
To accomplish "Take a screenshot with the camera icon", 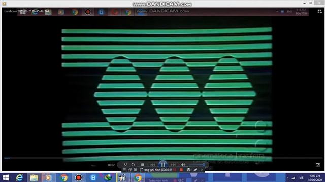I will 188,170.
